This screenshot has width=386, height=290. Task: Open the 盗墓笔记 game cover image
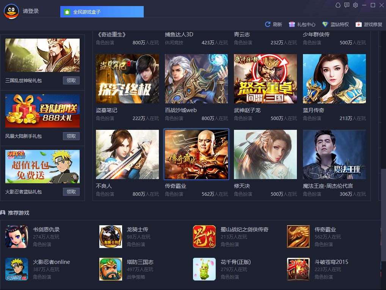coord(127,79)
